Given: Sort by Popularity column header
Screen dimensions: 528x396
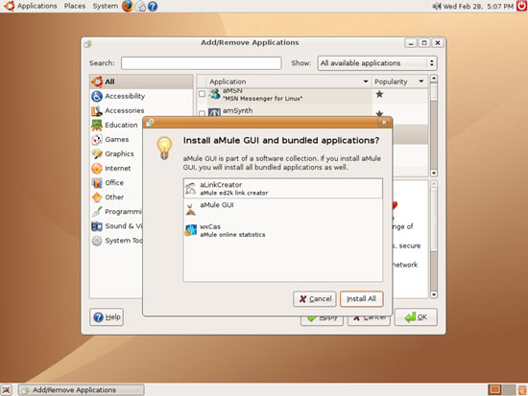Looking at the screenshot, I should pos(399,82).
